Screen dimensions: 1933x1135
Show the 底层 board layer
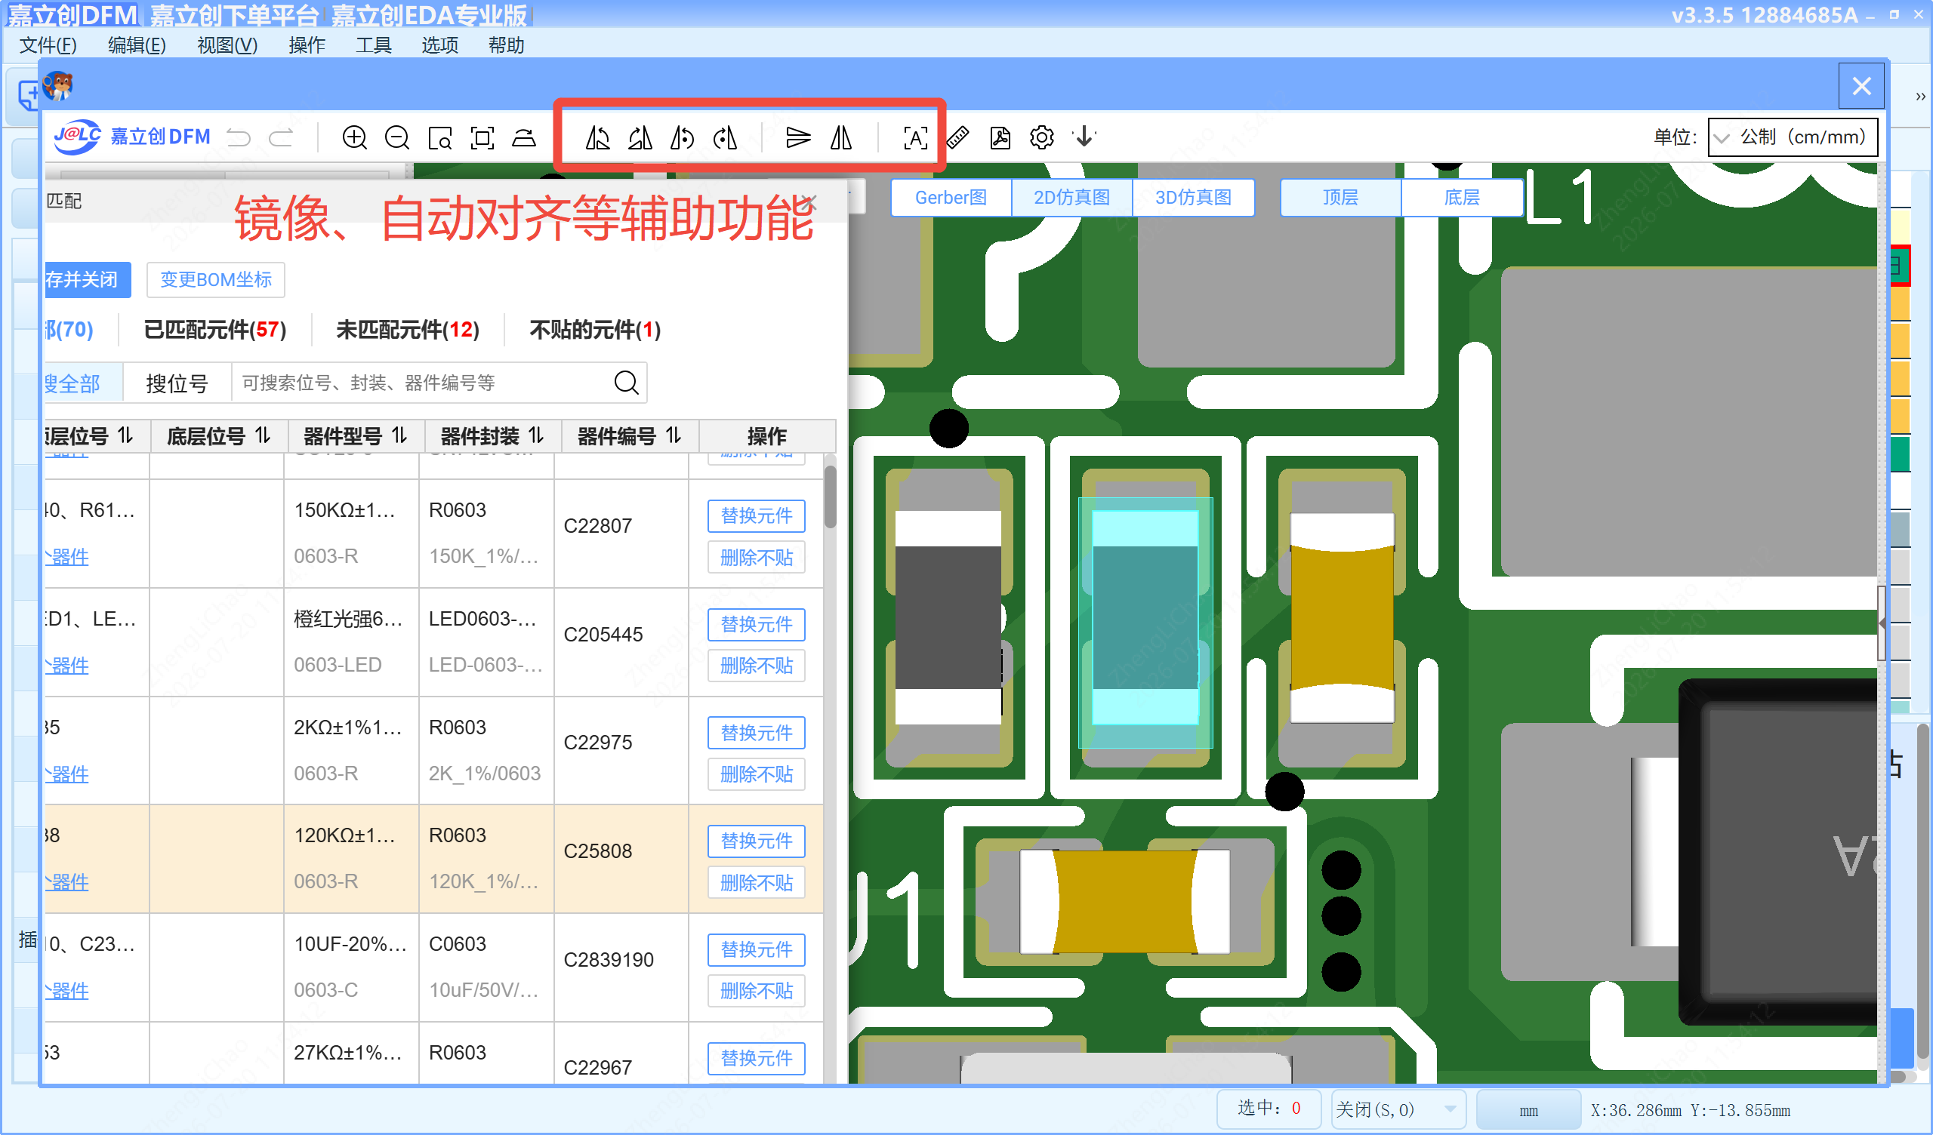[x=1461, y=198]
